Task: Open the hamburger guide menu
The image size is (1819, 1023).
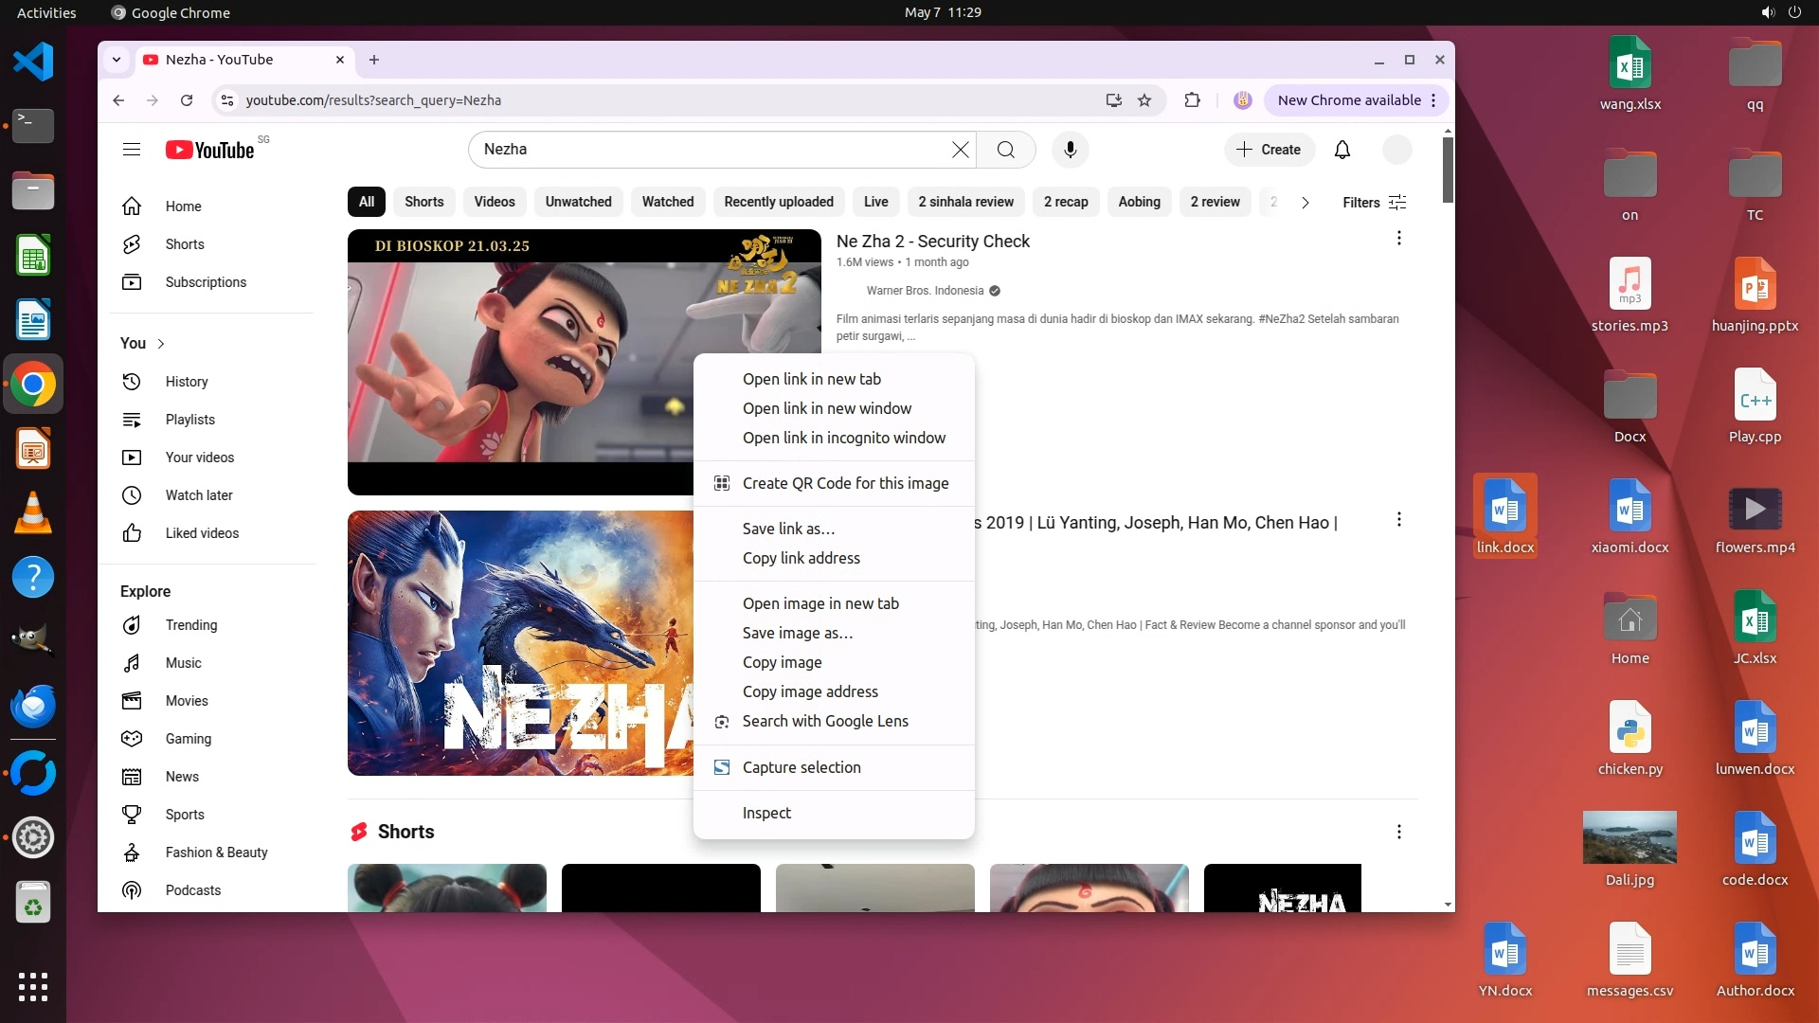Action: click(x=132, y=150)
